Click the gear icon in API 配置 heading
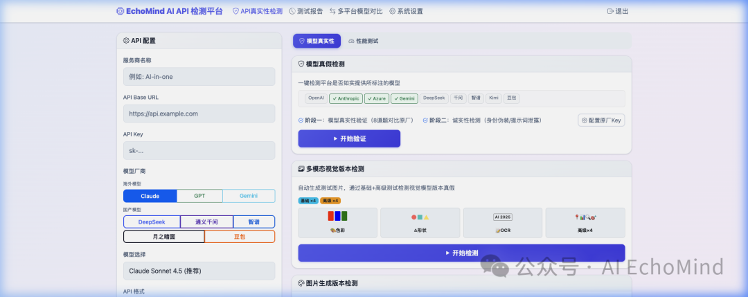The height and width of the screenshot is (297, 748). 126,41
